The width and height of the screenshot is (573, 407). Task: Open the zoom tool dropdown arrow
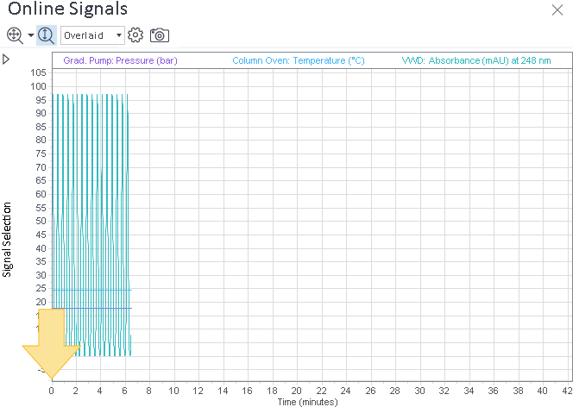[31, 35]
